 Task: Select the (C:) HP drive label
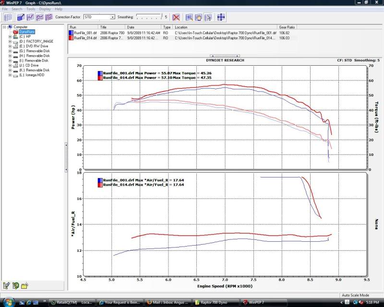(25, 36)
